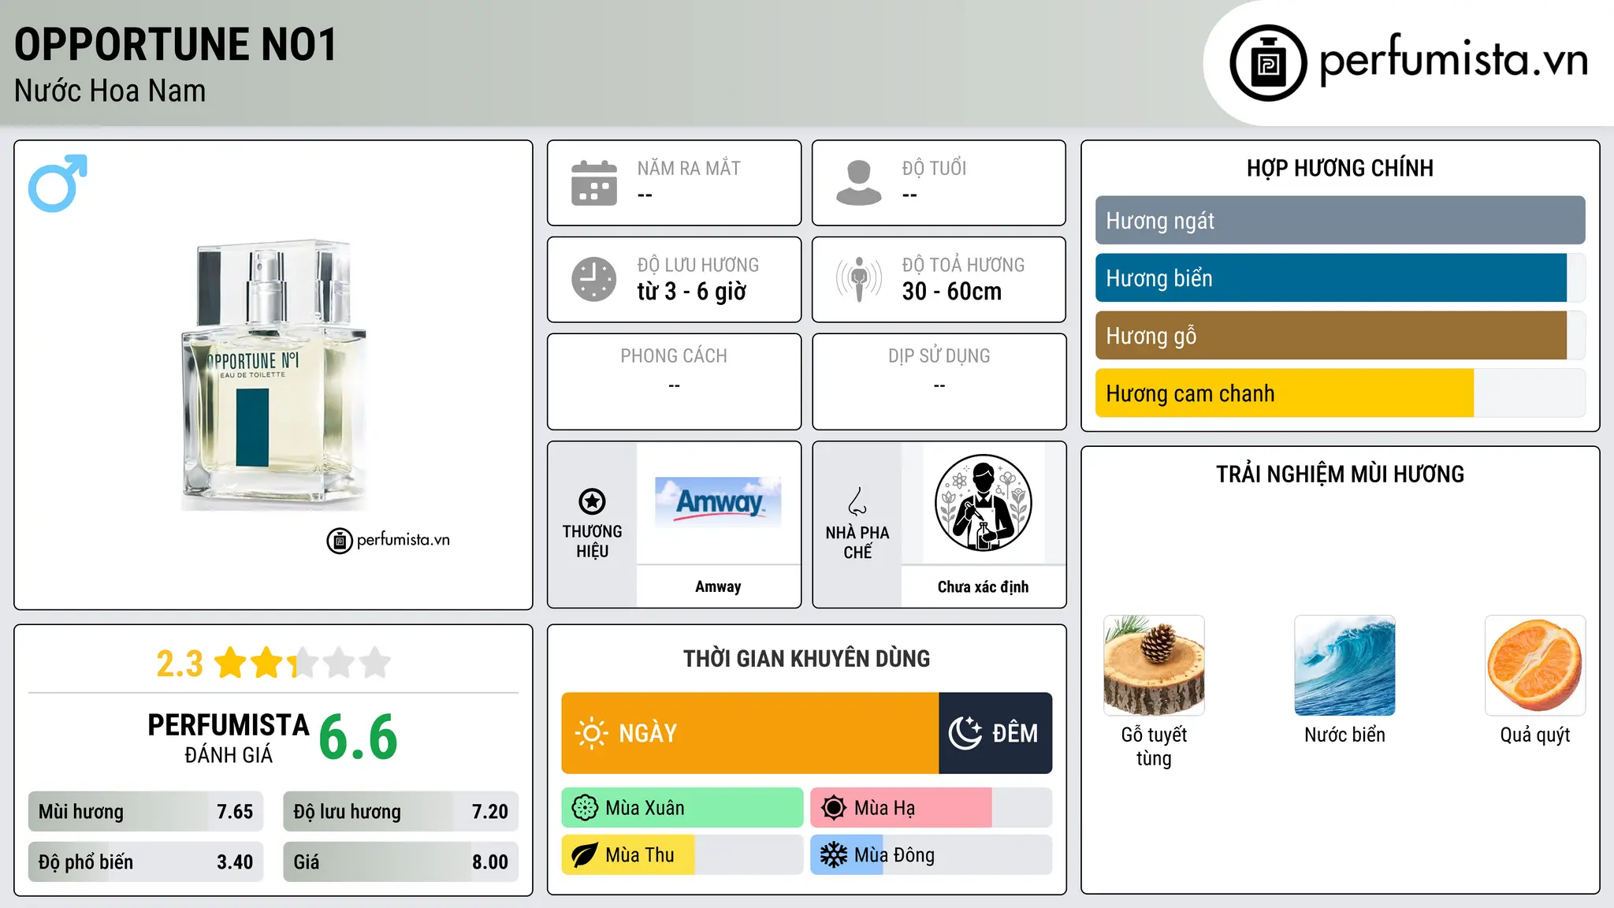Click the Hợp hương chính heading
Viewport: 1614px width, 908px height.
coord(1340,168)
